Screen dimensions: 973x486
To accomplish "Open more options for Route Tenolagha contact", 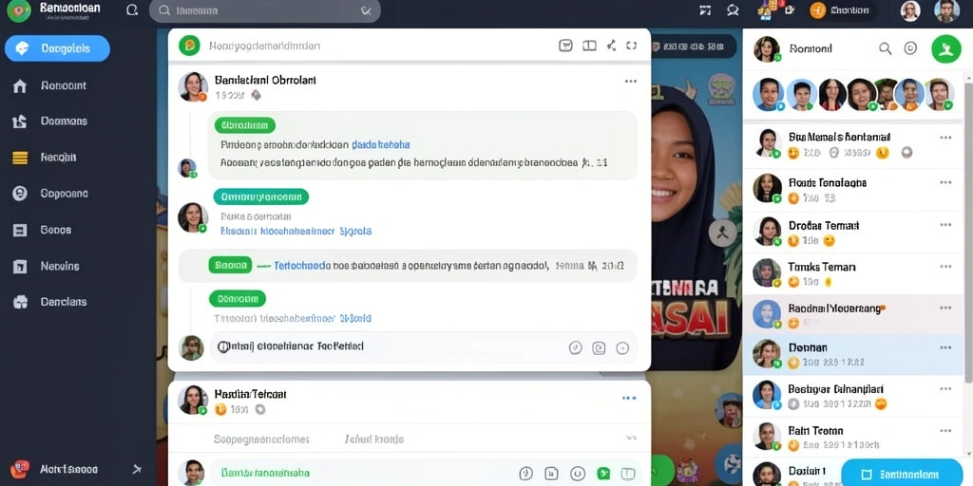I will coord(945,182).
